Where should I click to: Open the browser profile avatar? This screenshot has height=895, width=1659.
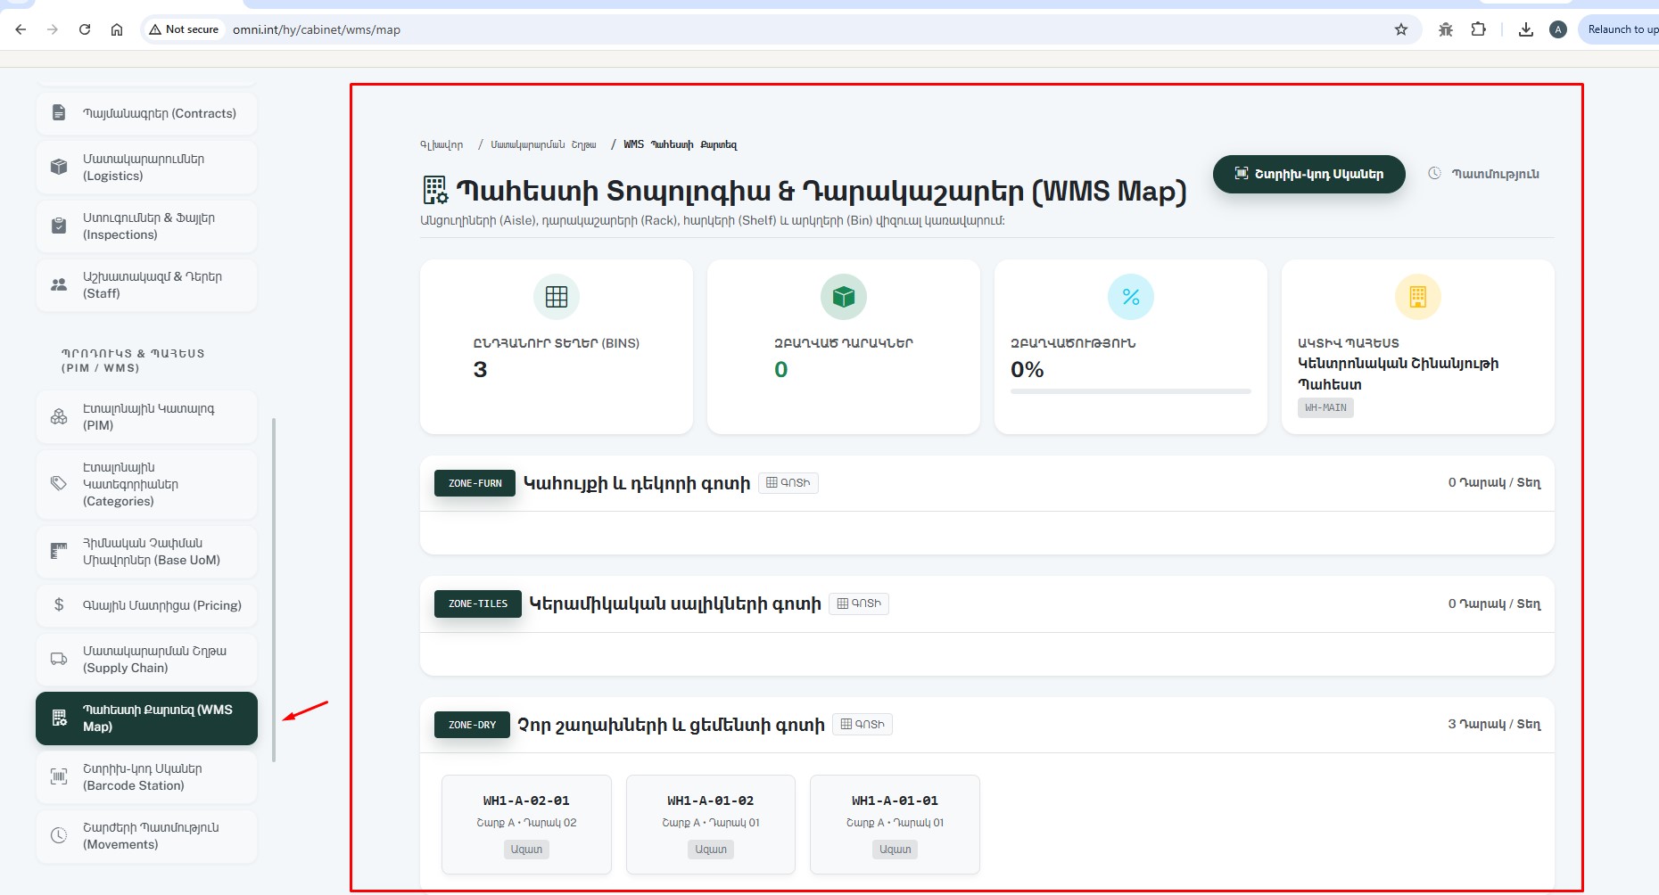(x=1558, y=29)
